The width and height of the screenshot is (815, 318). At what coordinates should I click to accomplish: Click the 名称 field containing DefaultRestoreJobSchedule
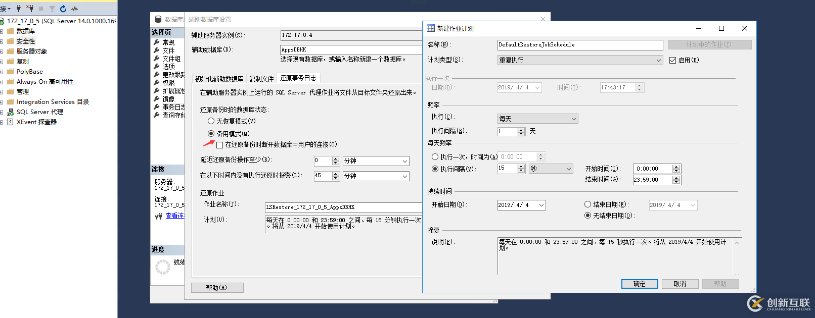point(580,45)
